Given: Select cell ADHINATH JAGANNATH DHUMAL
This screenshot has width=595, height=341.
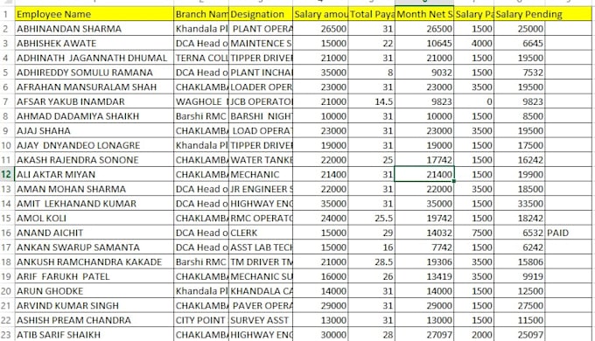Looking at the screenshot, I should (x=94, y=58).
